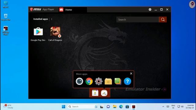Click the orange search magnifier button

click(163, 20)
